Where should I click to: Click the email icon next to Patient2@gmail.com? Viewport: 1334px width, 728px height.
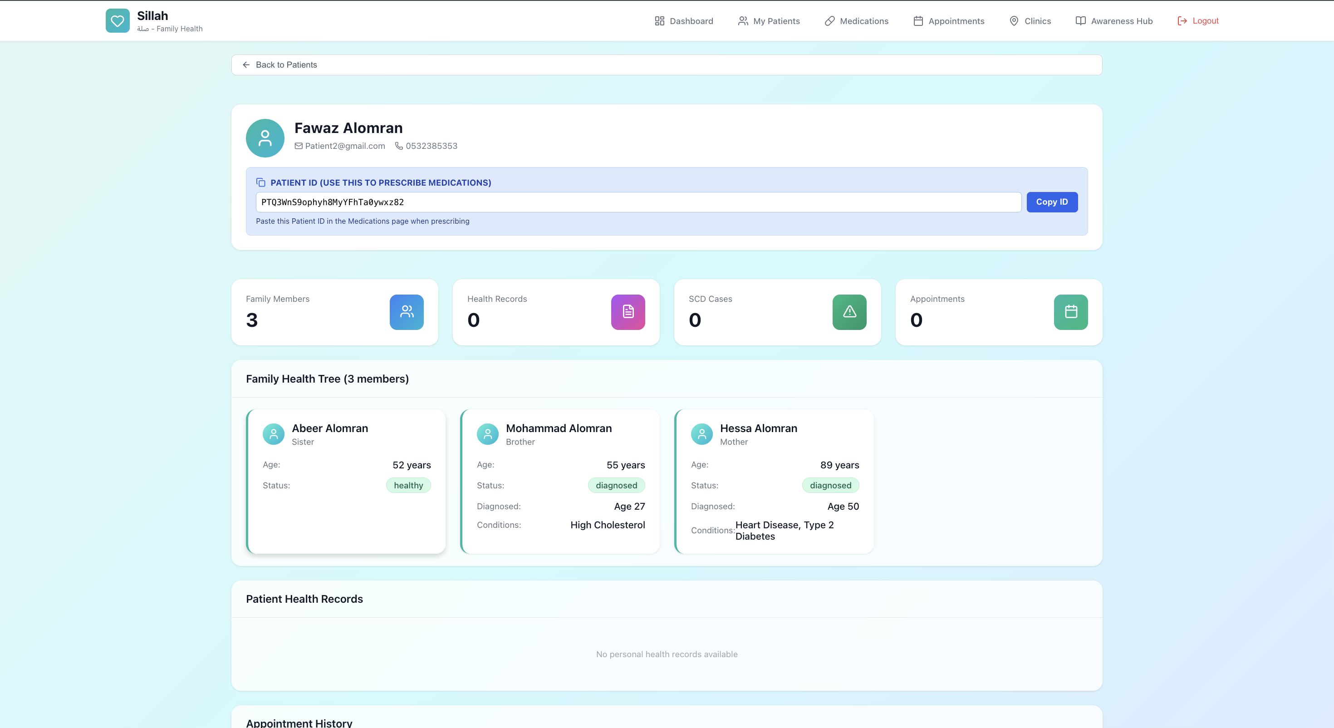tap(299, 146)
